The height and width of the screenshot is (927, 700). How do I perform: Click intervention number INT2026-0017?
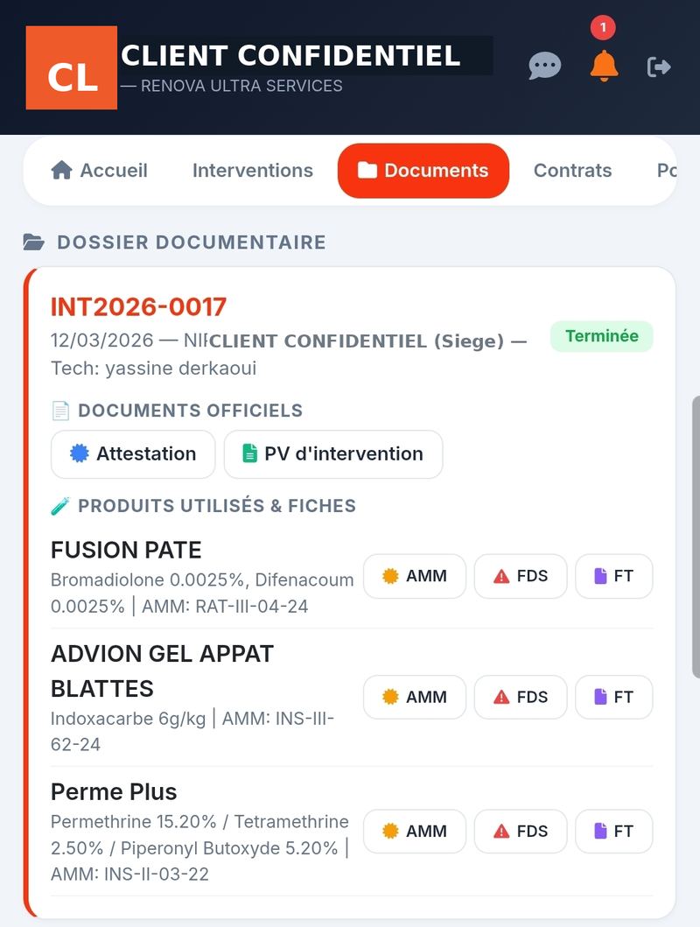click(138, 307)
